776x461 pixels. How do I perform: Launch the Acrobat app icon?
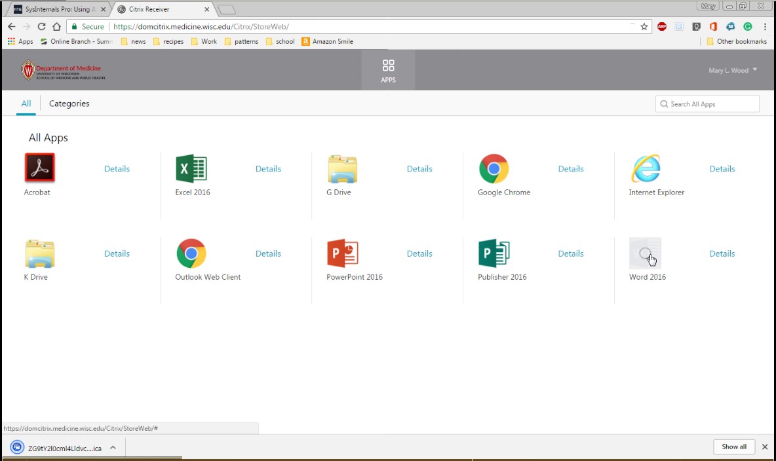(x=39, y=168)
